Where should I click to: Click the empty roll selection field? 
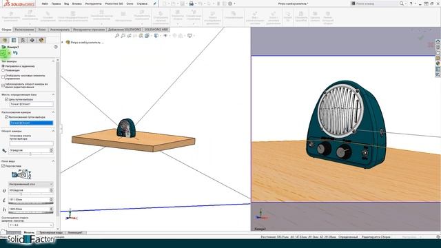[31, 143]
